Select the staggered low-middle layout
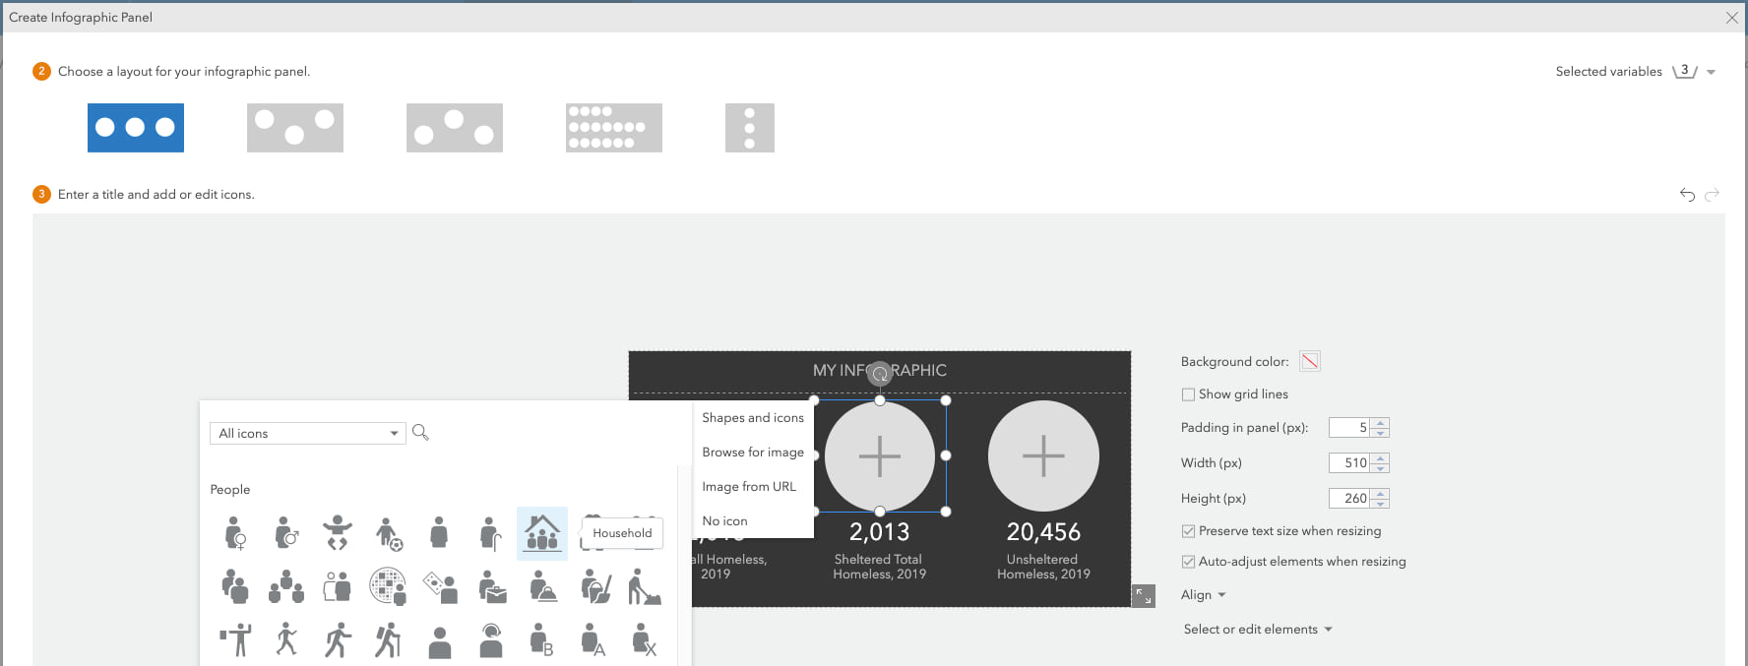 (x=295, y=128)
